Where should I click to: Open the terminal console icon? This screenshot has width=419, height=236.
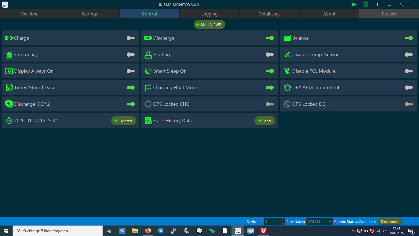tap(366, 4)
